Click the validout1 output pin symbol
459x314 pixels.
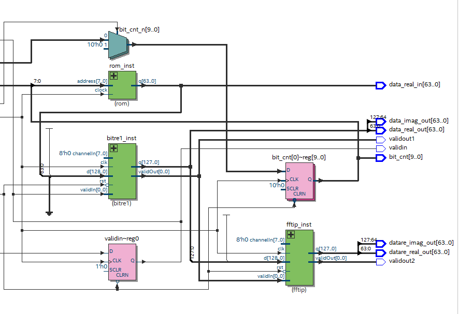(381, 140)
